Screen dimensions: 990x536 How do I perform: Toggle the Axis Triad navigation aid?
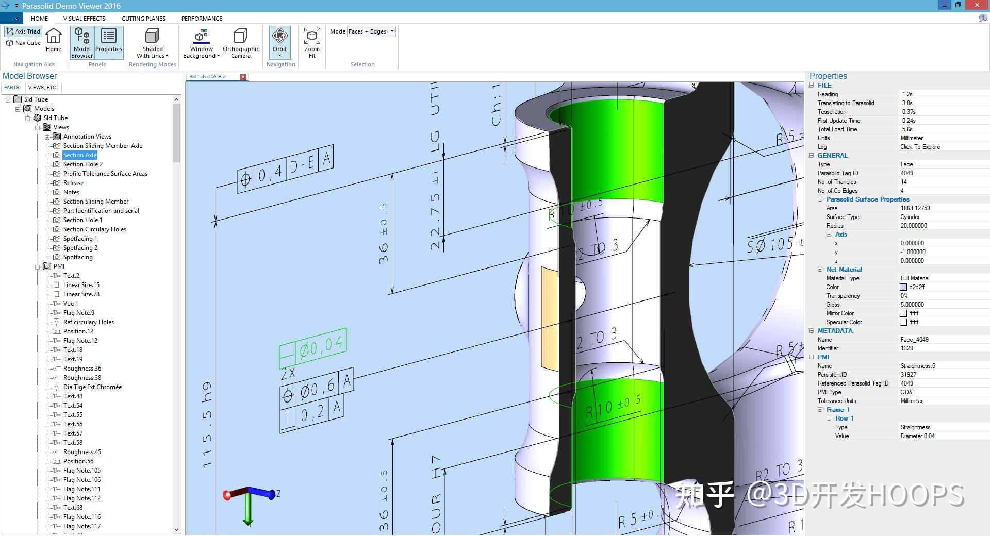point(23,31)
